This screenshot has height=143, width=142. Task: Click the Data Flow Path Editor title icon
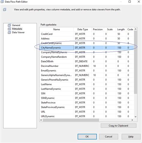coord(2,2)
